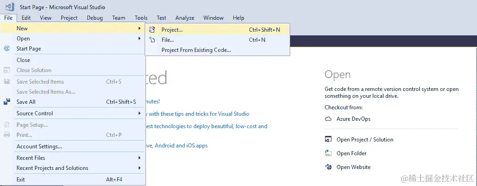Click the Open Project / Solution icon
This screenshot has height=186, width=477.
click(328, 140)
